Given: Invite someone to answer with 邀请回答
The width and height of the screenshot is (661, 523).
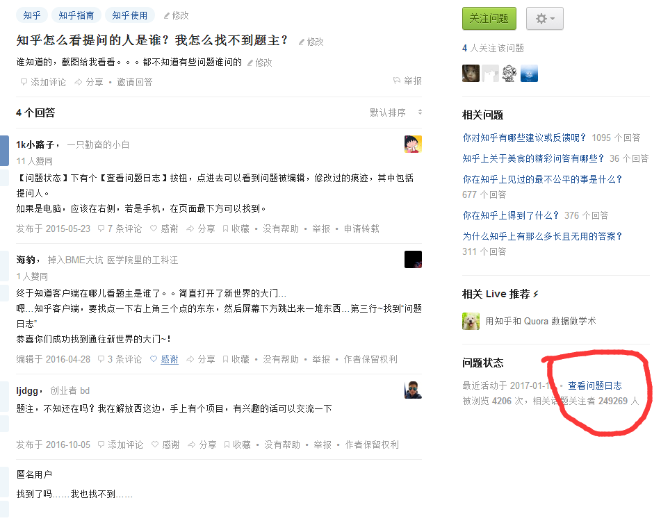Looking at the screenshot, I should tap(134, 82).
